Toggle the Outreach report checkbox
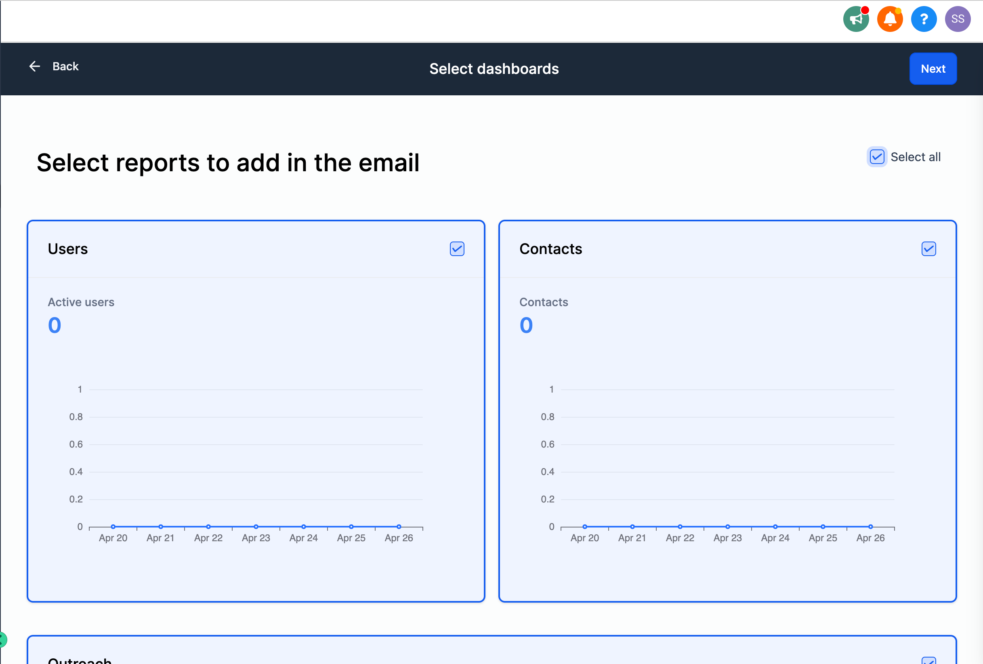Screen dimensions: 983x664 click(x=928, y=661)
